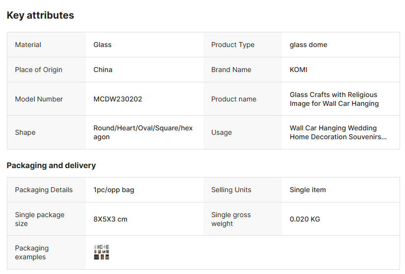Click the Key attributes heading
This screenshot has width=405, height=274.
tap(40, 15)
